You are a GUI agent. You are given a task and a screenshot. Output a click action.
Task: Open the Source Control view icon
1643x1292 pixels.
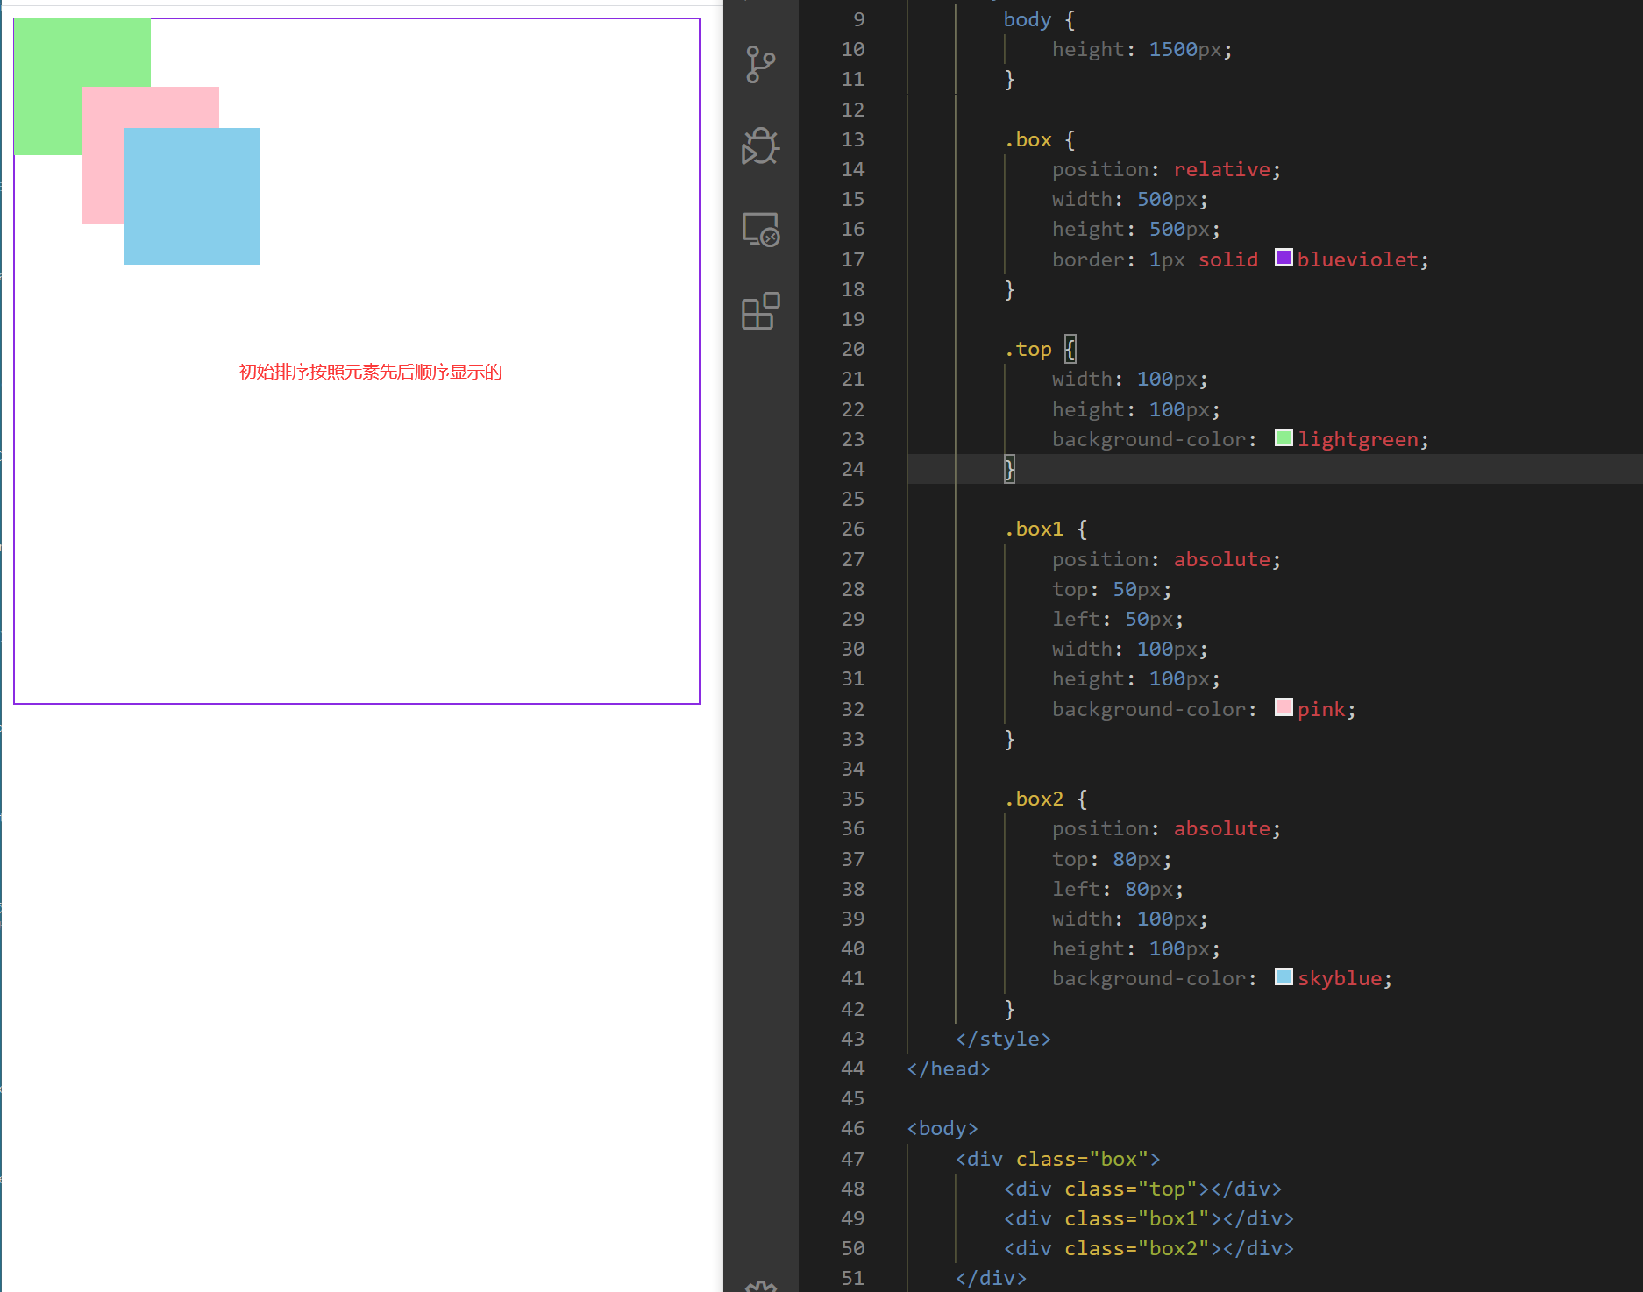point(760,65)
